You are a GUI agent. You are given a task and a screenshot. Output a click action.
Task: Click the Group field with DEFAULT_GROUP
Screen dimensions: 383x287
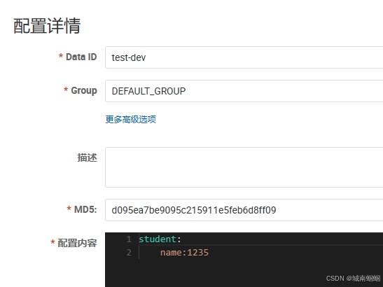pos(244,91)
